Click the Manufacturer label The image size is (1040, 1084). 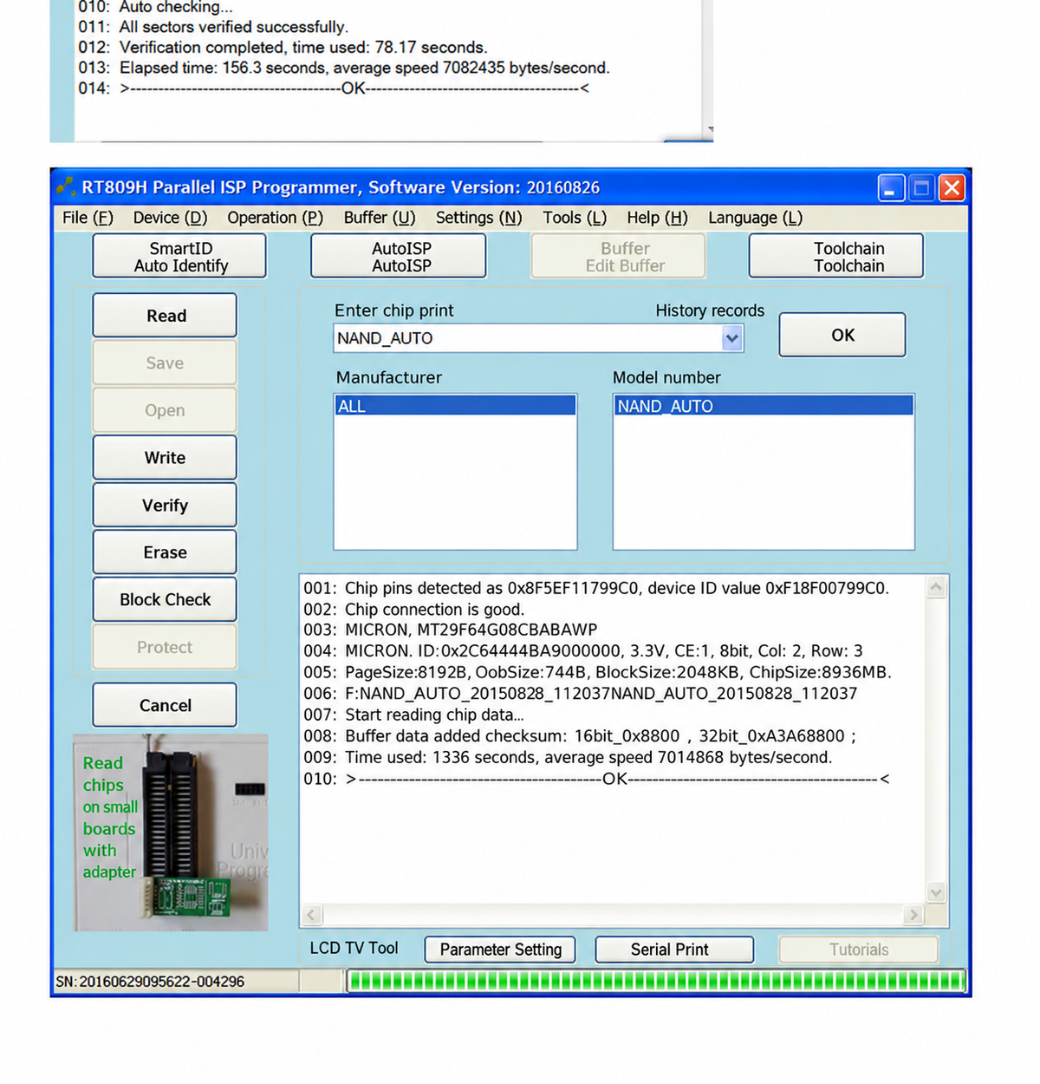pyautogui.click(x=388, y=377)
